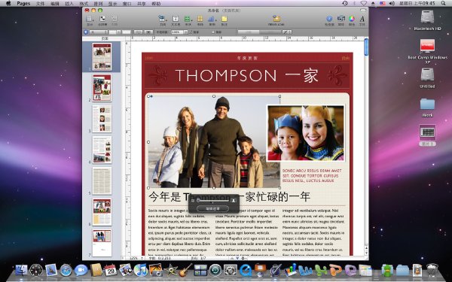Click the volume icon in menu bar
The height and width of the screenshot is (282, 452).
point(391,3)
